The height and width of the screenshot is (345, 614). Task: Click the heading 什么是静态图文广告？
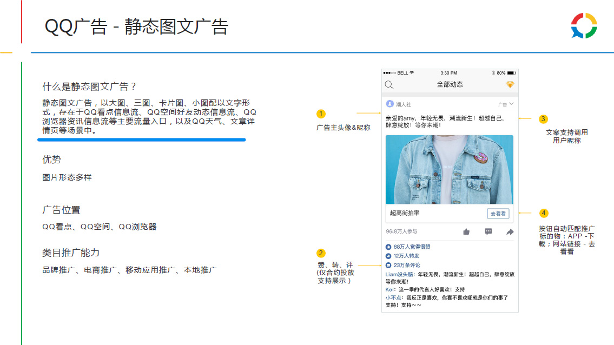tap(89, 87)
